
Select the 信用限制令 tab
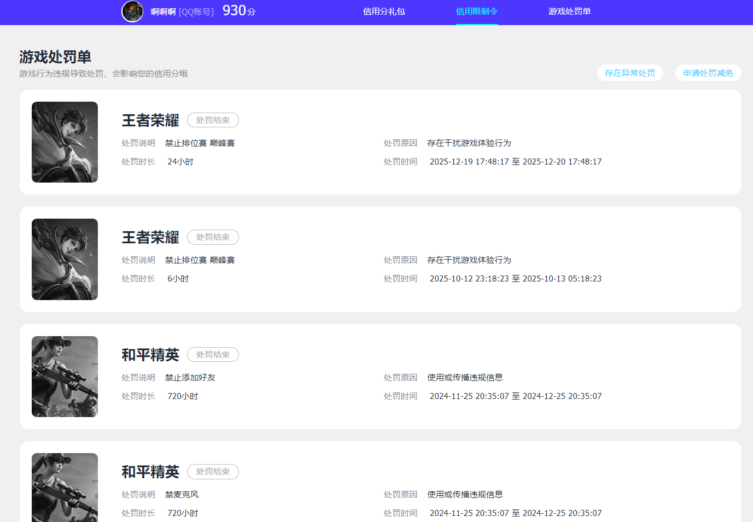476,11
